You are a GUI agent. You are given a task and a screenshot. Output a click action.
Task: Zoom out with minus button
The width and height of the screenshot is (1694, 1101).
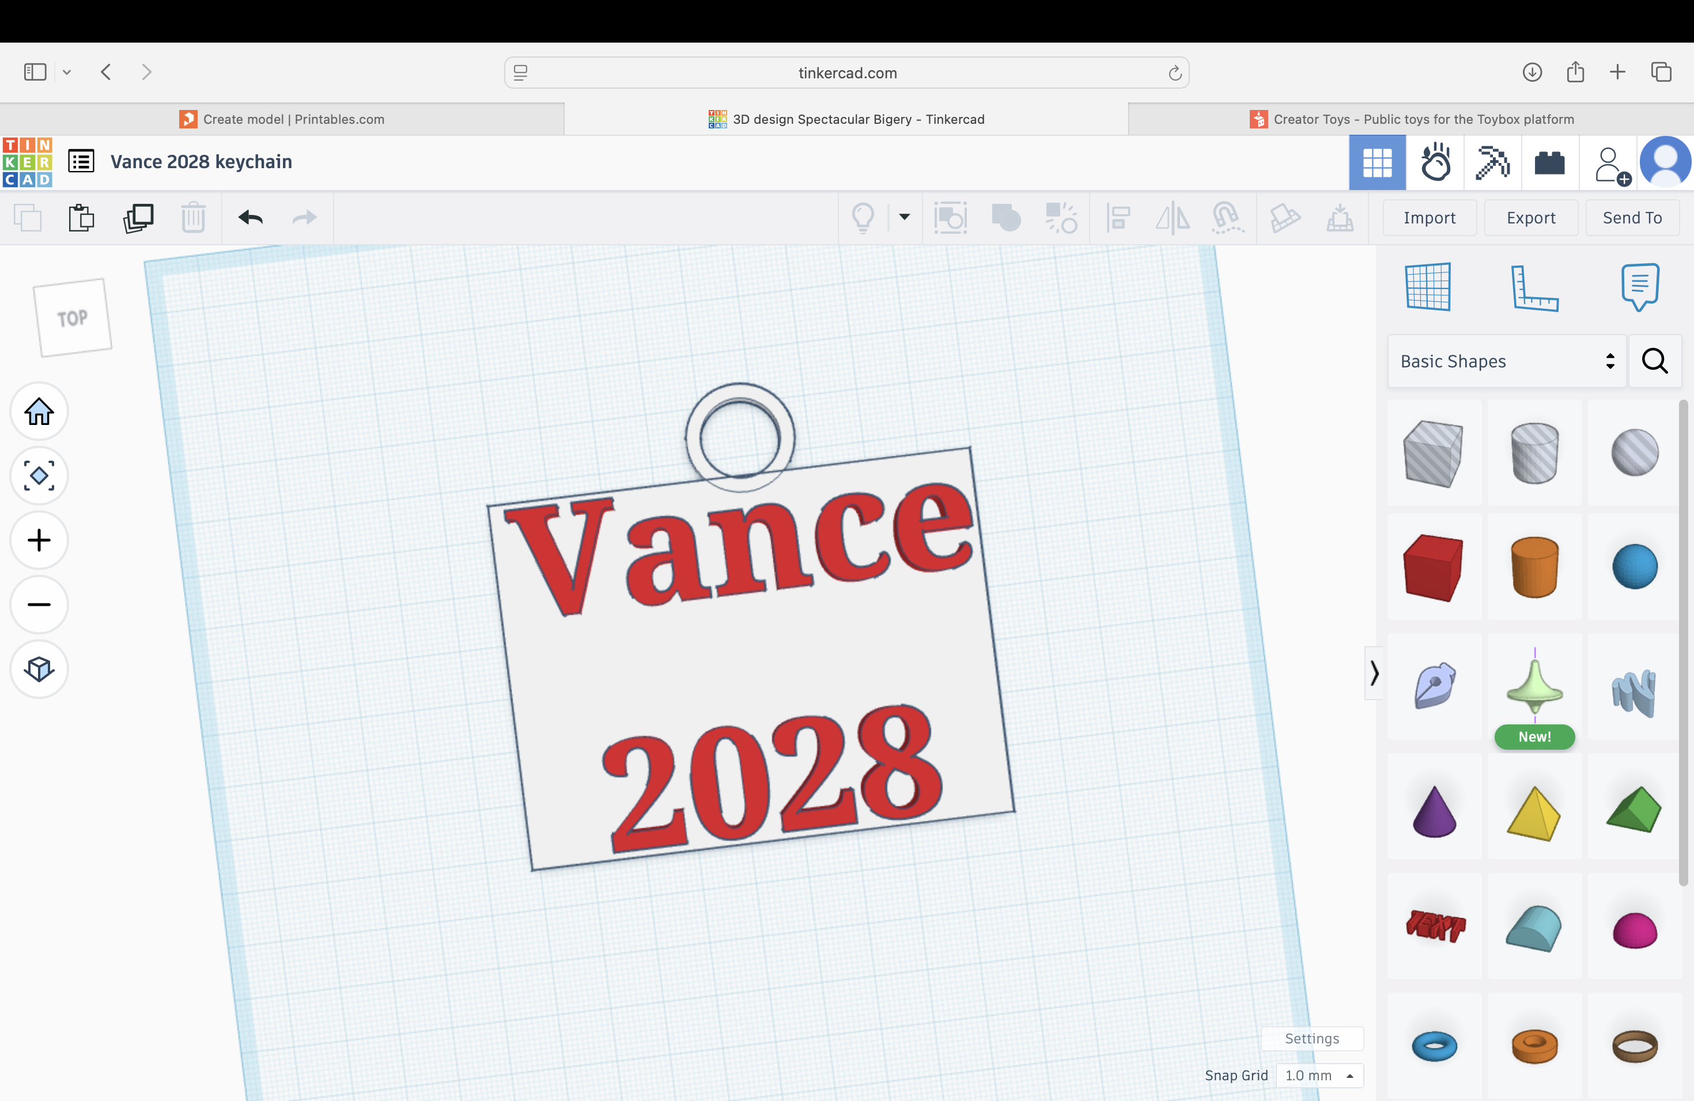(39, 605)
